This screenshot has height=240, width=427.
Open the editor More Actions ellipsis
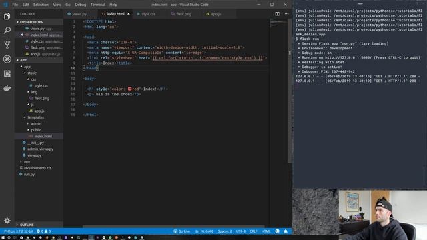point(286,14)
